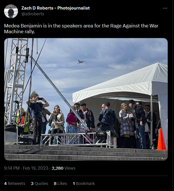Show the 3 Quotes list

pos(40,183)
